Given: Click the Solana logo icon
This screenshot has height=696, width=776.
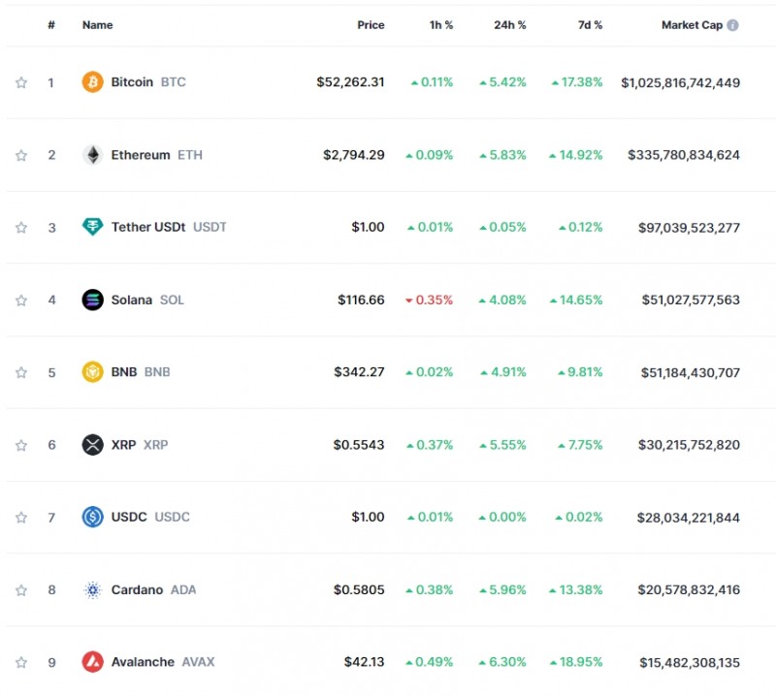Looking at the screenshot, I should [x=92, y=300].
